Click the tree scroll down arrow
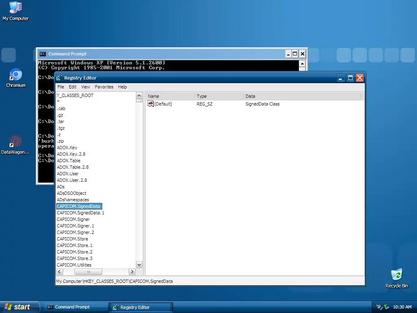The image size is (417, 313). (139, 265)
